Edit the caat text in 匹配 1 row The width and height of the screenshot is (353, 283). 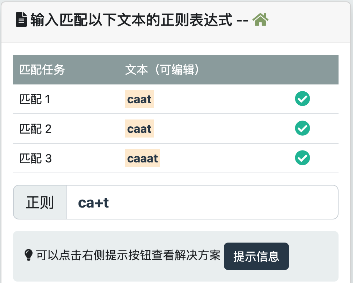click(139, 99)
